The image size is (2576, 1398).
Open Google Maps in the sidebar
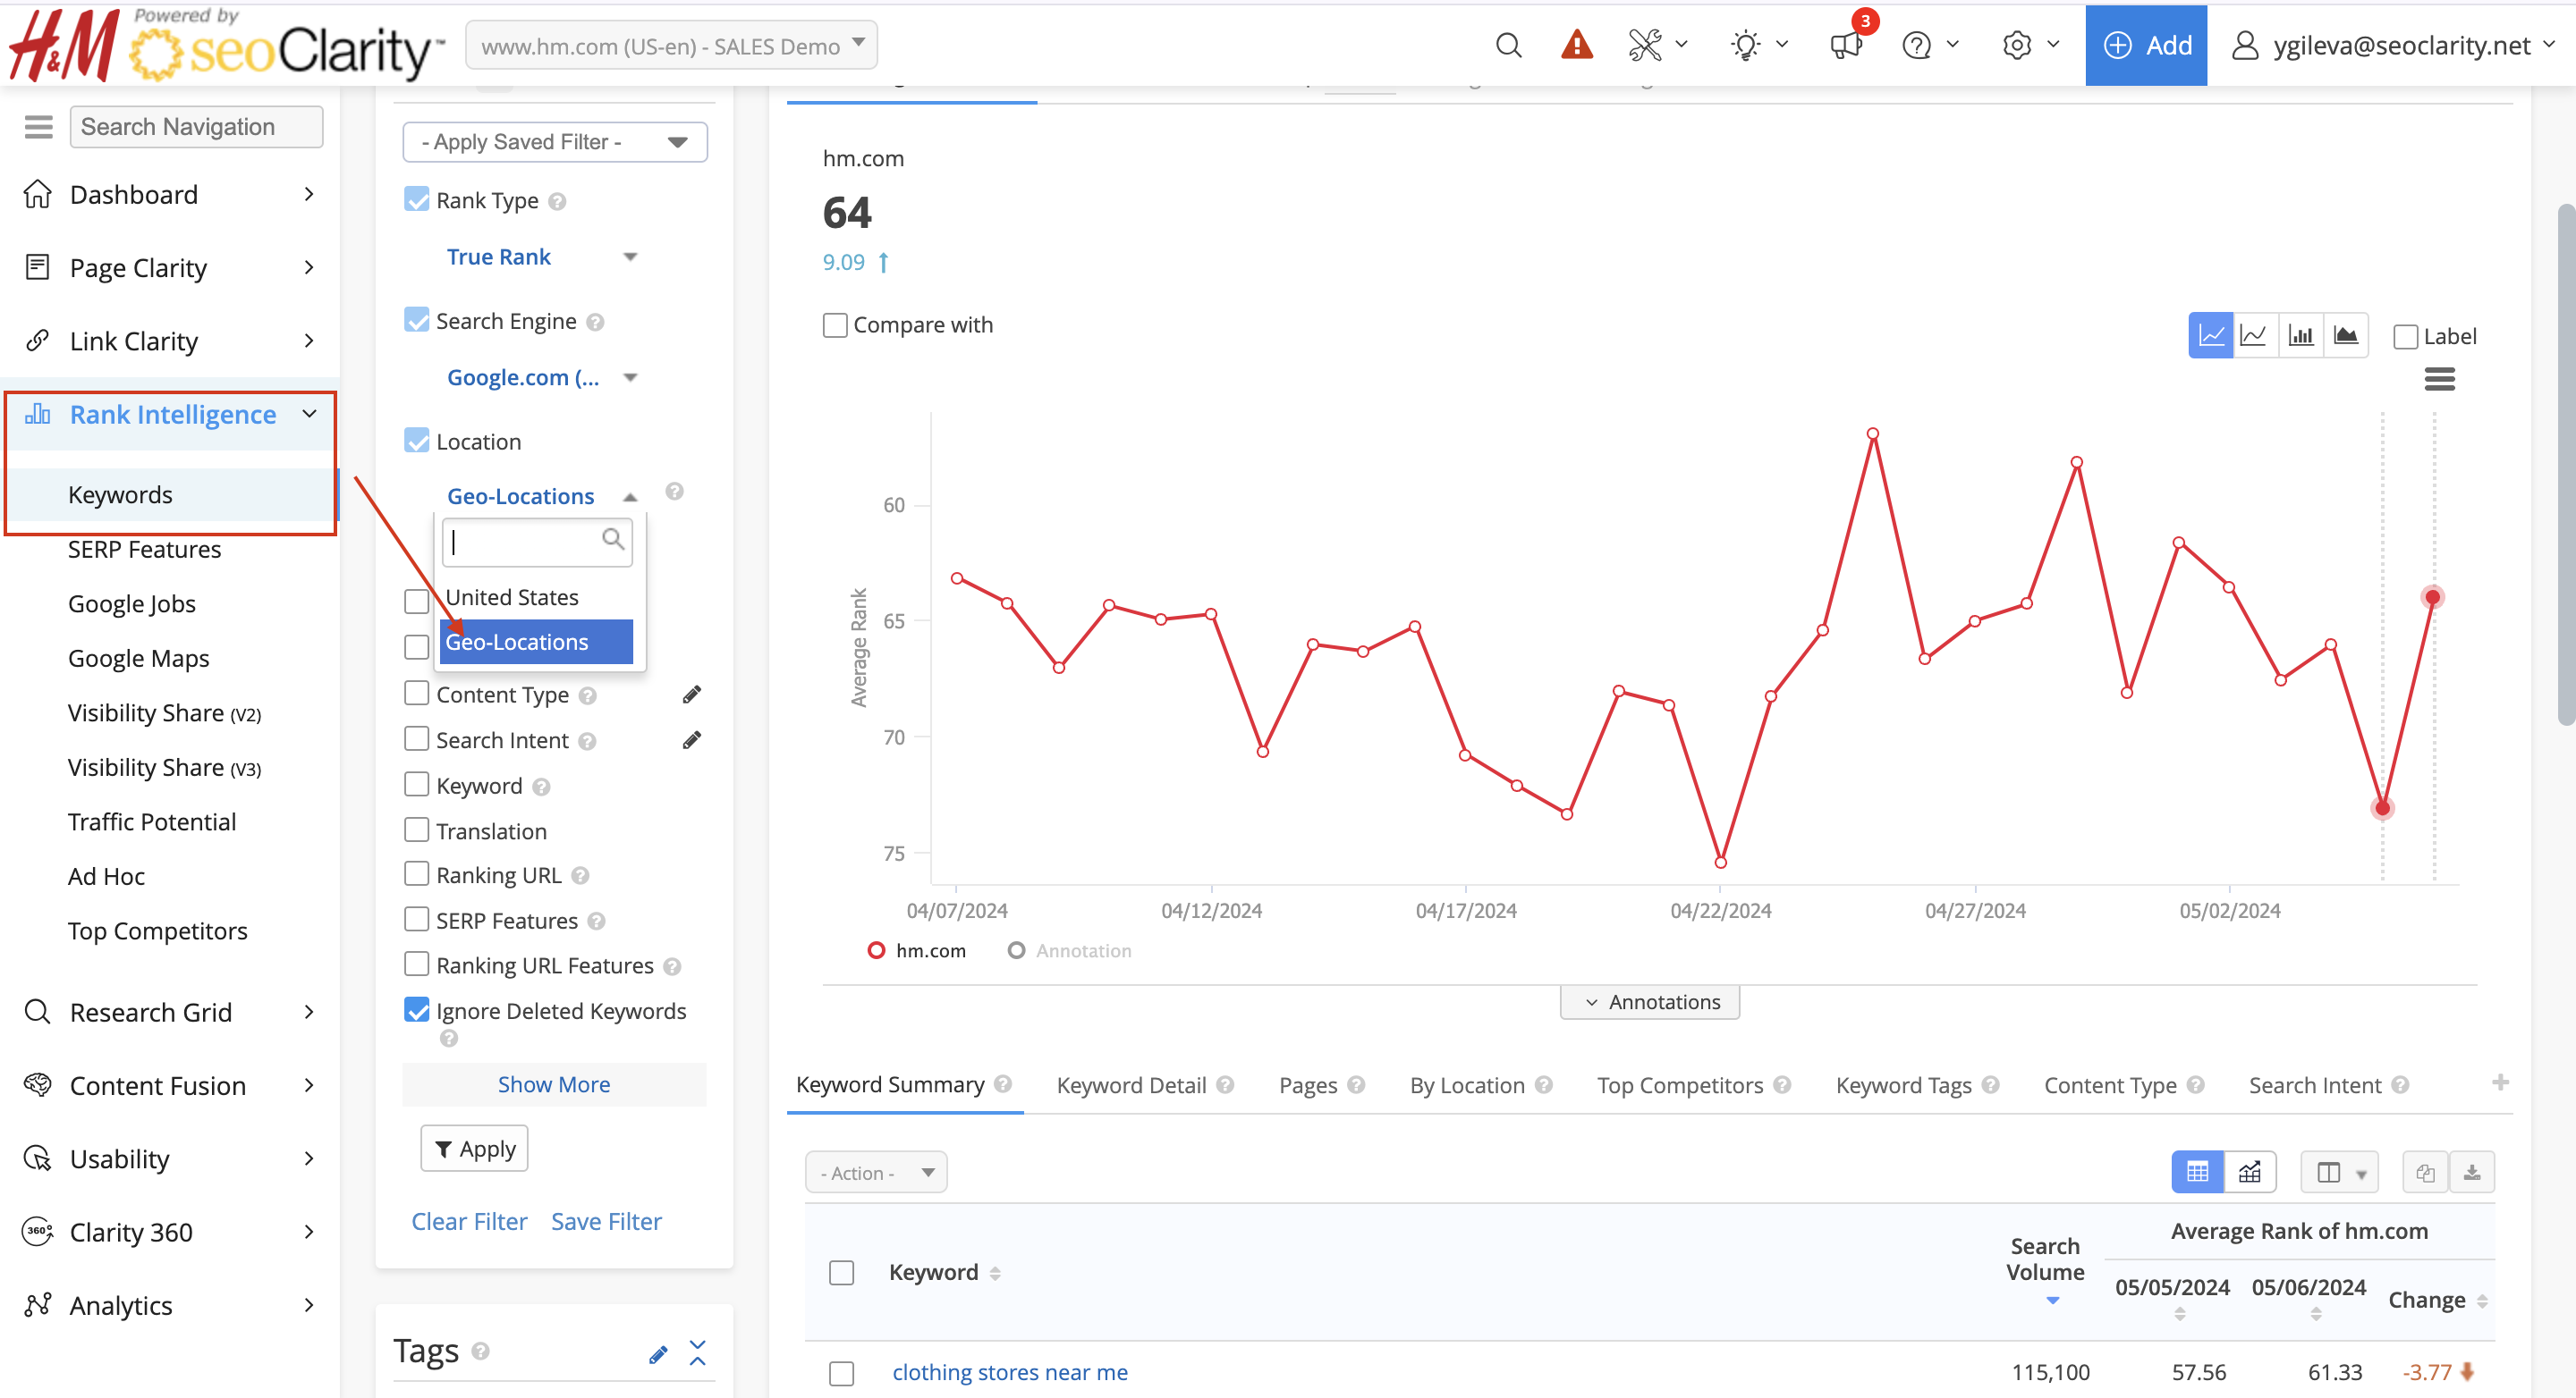tap(139, 658)
